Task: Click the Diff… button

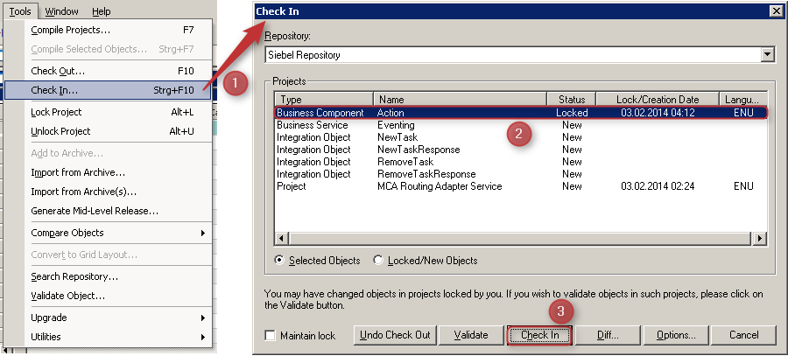Action: (608, 335)
